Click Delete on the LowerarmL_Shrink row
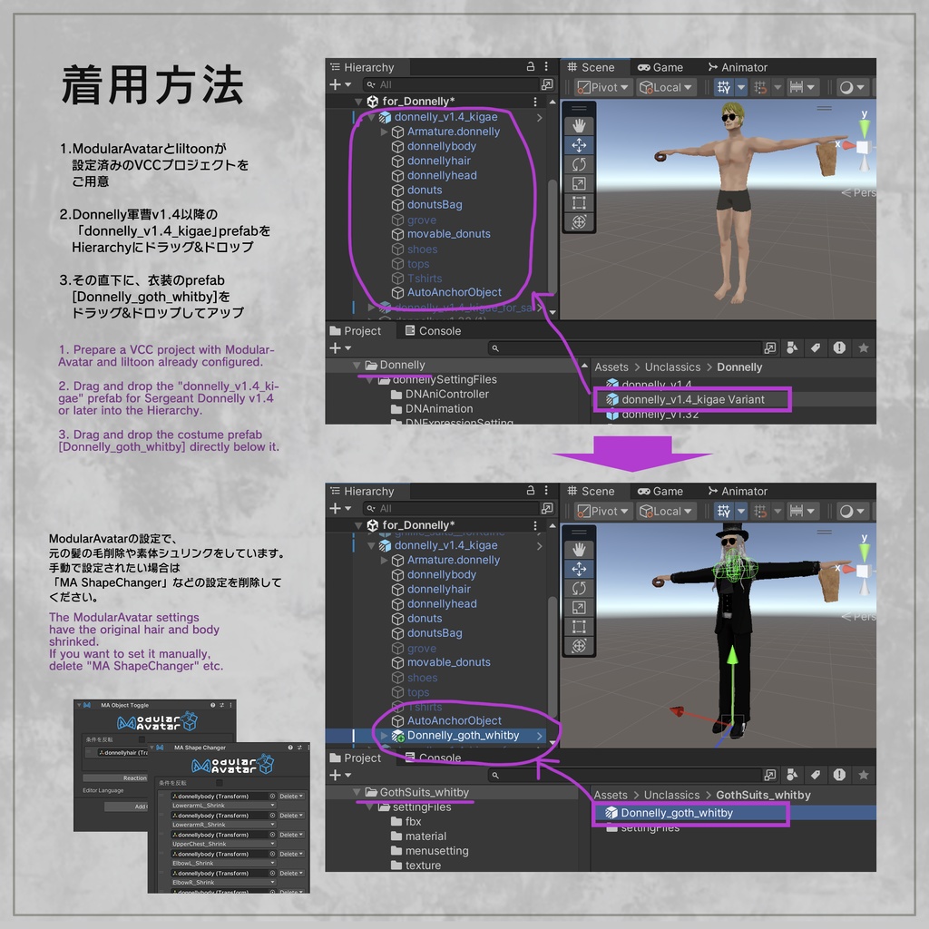This screenshot has width=929, height=929. pos(291,797)
